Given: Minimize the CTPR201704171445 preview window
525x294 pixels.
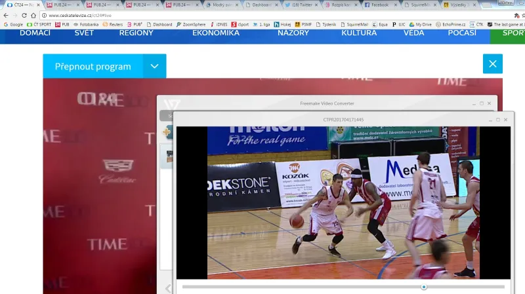Looking at the screenshot, I should pos(490,120).
